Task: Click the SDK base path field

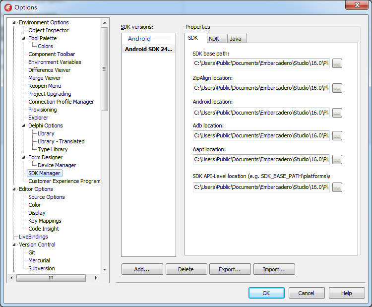Action: (261, 63)
